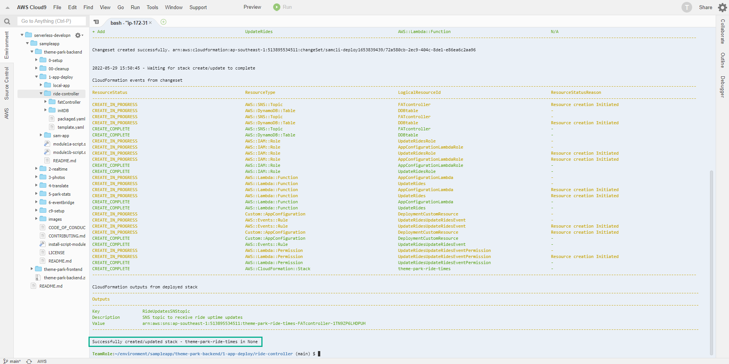Expand the fatController folder
This screenshot has width=729, height=364.
point(46,102)
